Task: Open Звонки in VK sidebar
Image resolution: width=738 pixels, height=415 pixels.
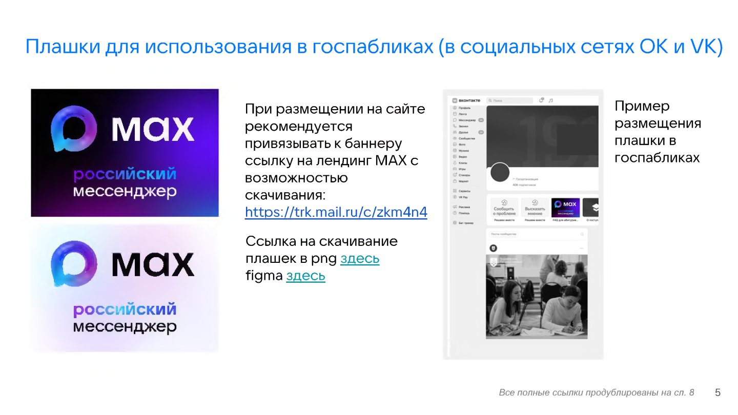Action: coord(461,126)
